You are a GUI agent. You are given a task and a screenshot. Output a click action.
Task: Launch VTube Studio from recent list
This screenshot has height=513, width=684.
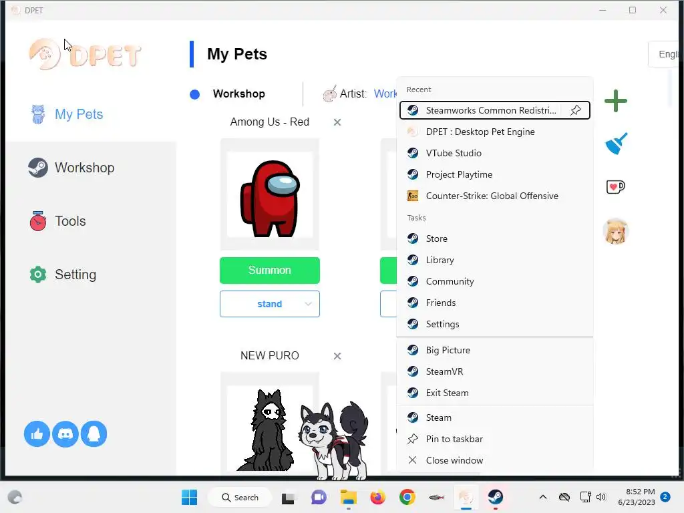coord(495,153)
